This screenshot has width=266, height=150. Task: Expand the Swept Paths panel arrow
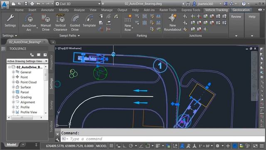pos(79,35)
